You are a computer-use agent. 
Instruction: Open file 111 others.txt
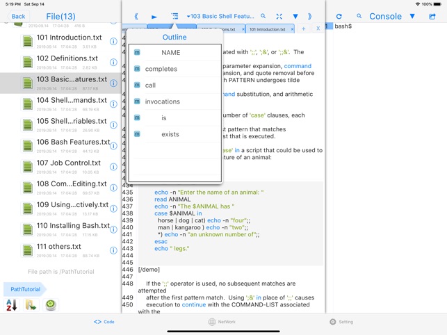pos(60,250)
